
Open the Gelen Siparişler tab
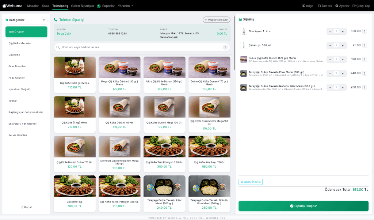(x=83, y=6)
